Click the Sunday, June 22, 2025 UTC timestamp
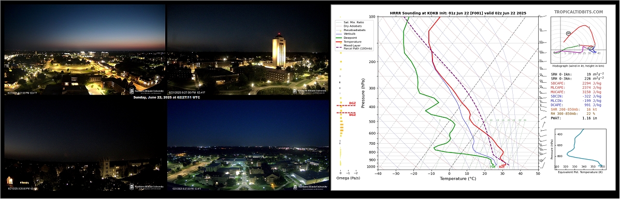The height and width of the screenshot is (199, 620). [x=166, y=97]
